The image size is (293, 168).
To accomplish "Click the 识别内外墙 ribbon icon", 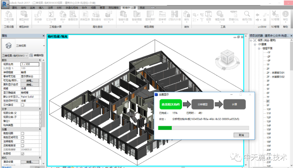I will [x=175, y=14].
